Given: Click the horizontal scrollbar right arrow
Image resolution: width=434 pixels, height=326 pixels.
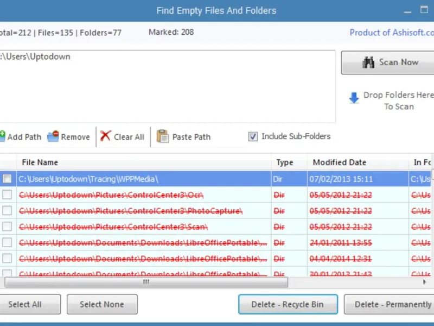Looking at the screenshot, I should pyautogui.click(x=425, y=283).
